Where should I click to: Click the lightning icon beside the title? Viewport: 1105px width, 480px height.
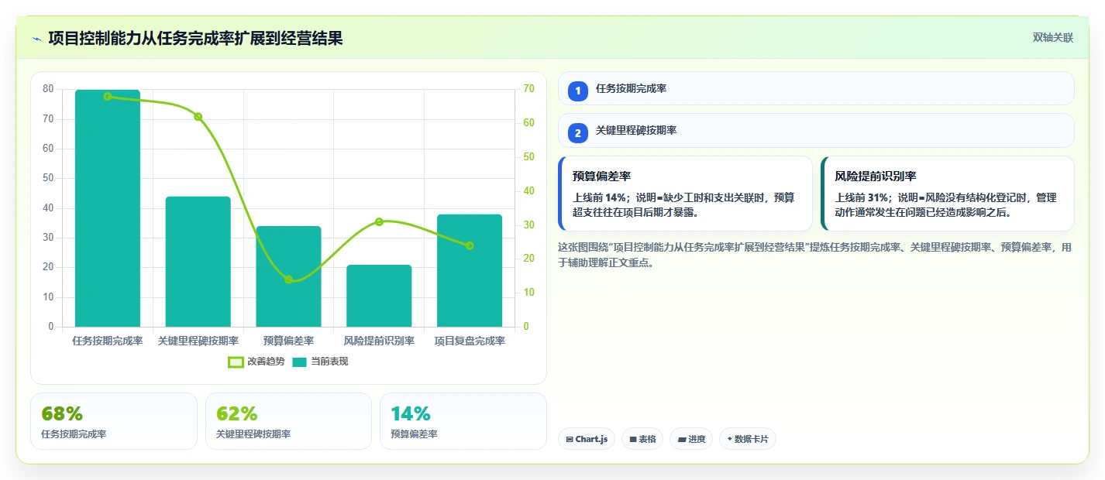(36, 39)
